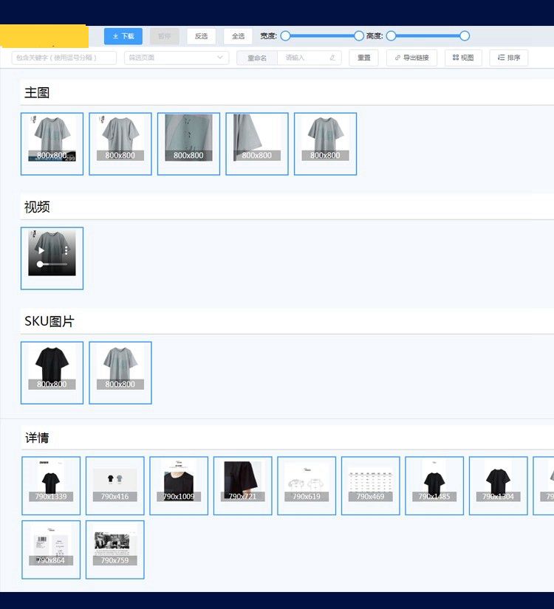554x609 pixels.
Task: Select the 790x619 detail thumbnail
Action: click(307, 486)
